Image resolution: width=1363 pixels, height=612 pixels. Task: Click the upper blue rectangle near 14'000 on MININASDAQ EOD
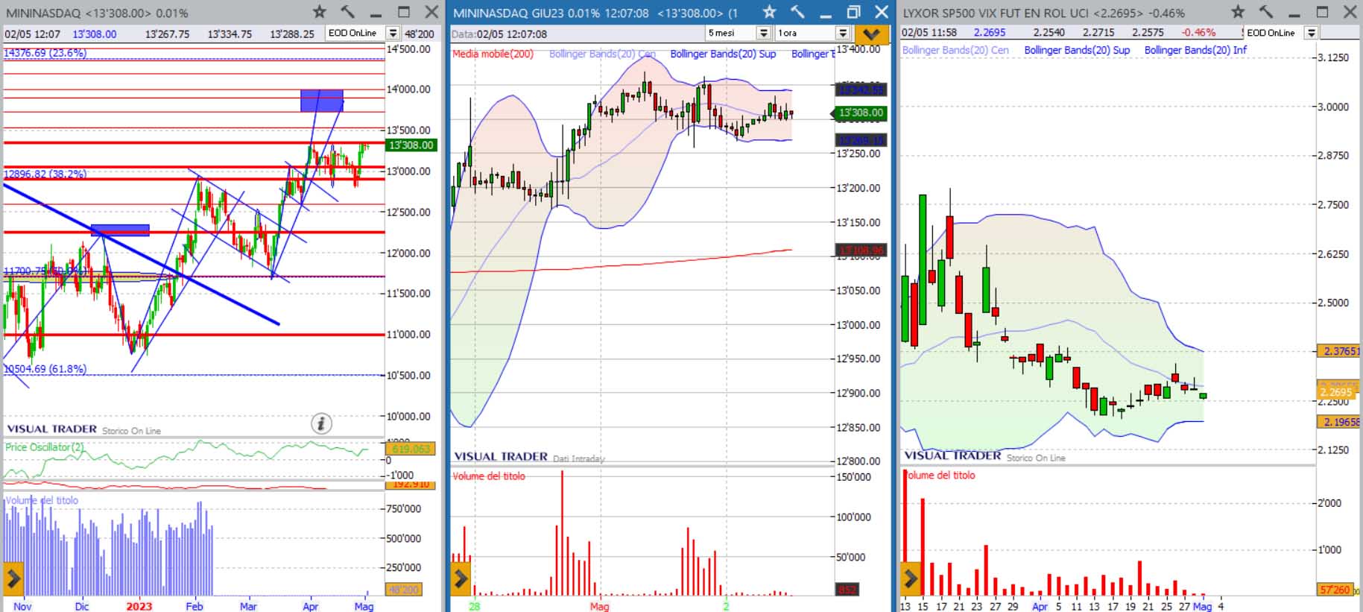(322, 101)
